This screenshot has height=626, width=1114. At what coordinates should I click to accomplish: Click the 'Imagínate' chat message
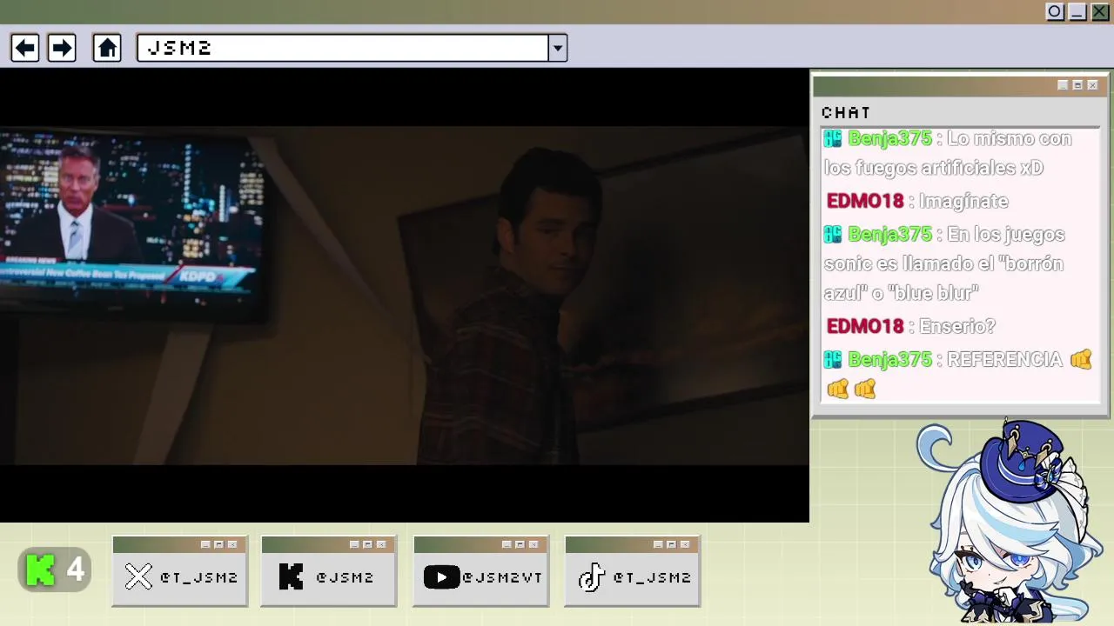pos(963,202)
